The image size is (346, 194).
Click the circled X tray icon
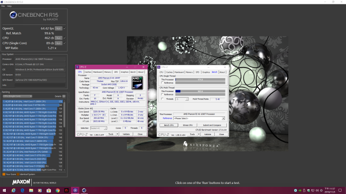coord(321,191)
